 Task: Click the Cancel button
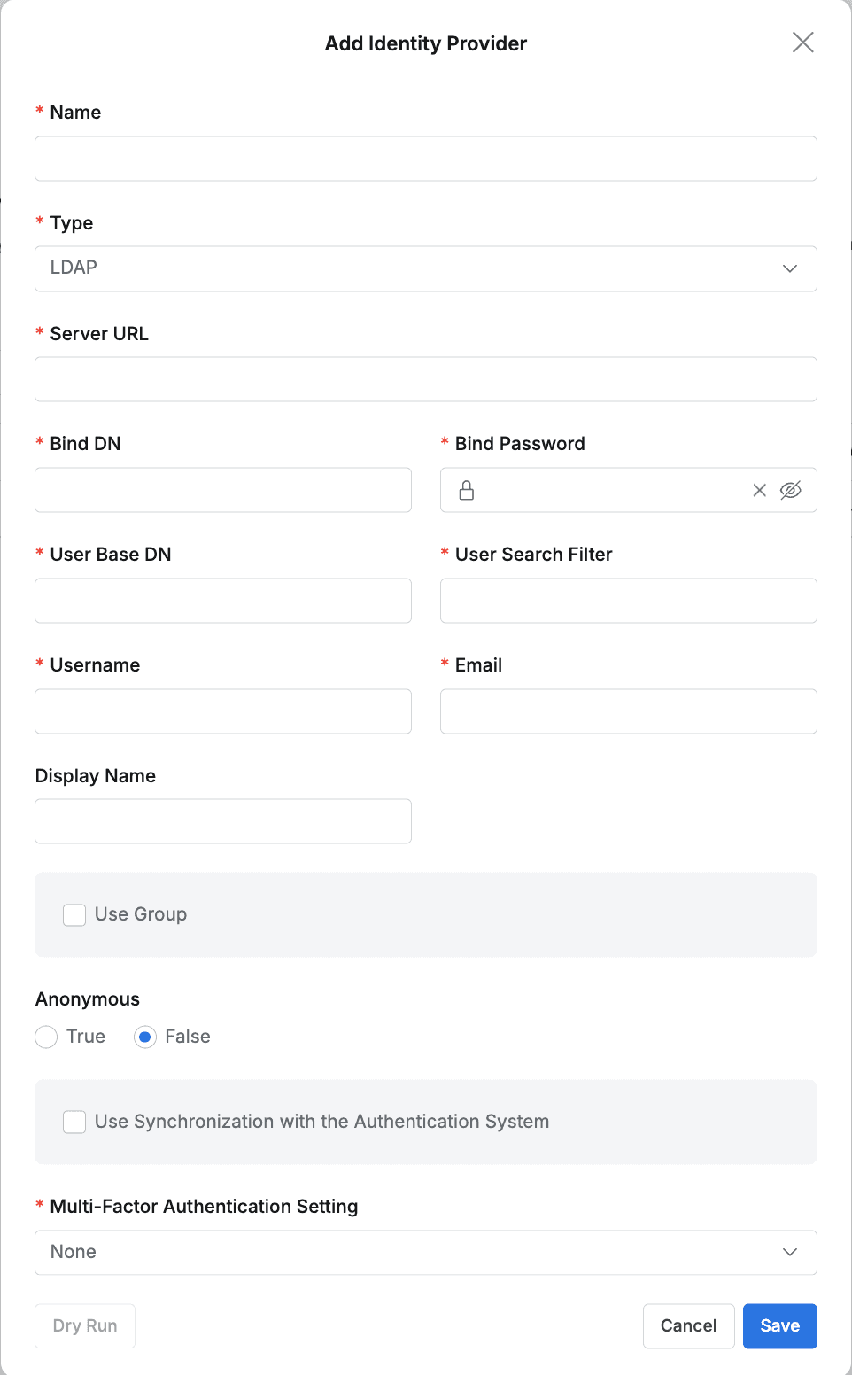[x=688, y=1325]
